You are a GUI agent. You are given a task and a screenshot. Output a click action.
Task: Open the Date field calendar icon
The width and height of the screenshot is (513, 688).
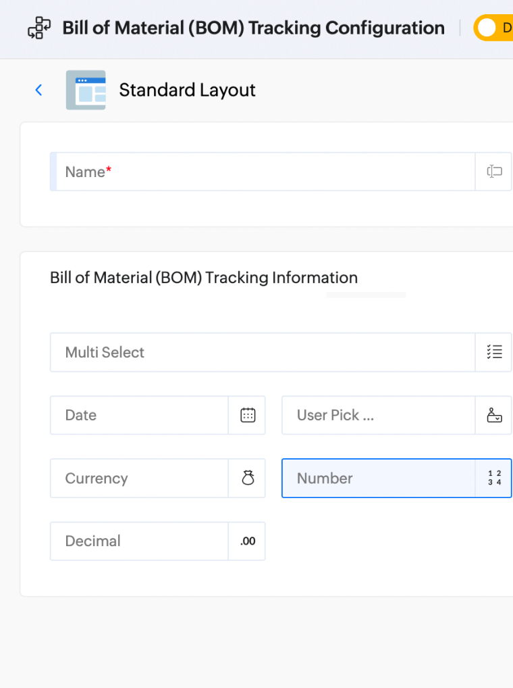click(247, 415)
